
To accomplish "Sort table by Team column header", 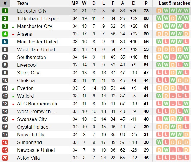I will pos(23,3).
